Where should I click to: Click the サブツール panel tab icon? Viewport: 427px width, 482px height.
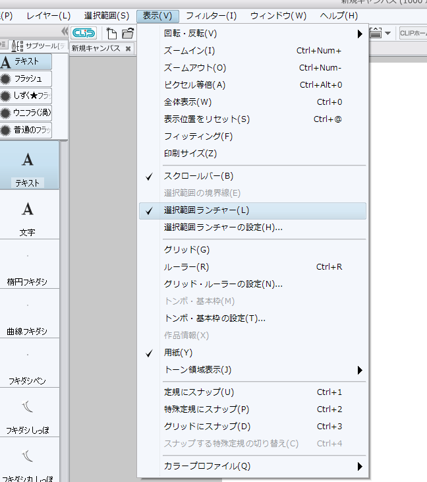[17, 46]
